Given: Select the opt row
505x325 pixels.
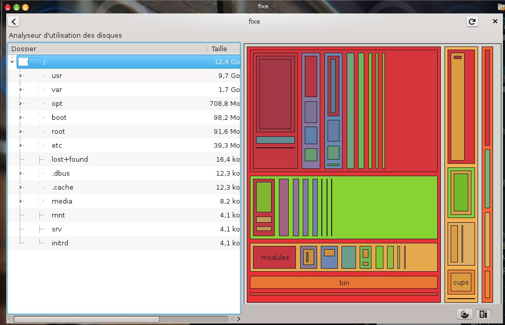Looking at the screenshot, I should coord(124,103).
